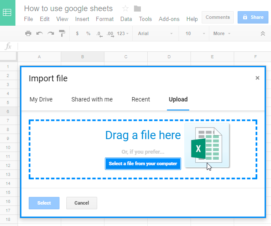Redo the last action

click(51, 33)
